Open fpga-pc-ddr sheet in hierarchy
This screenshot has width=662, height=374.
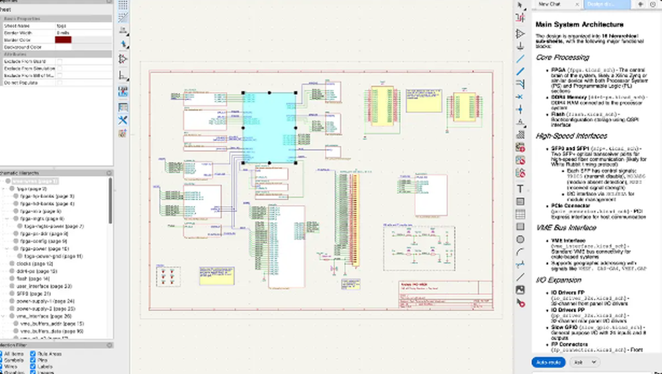[x=44, y=234]
